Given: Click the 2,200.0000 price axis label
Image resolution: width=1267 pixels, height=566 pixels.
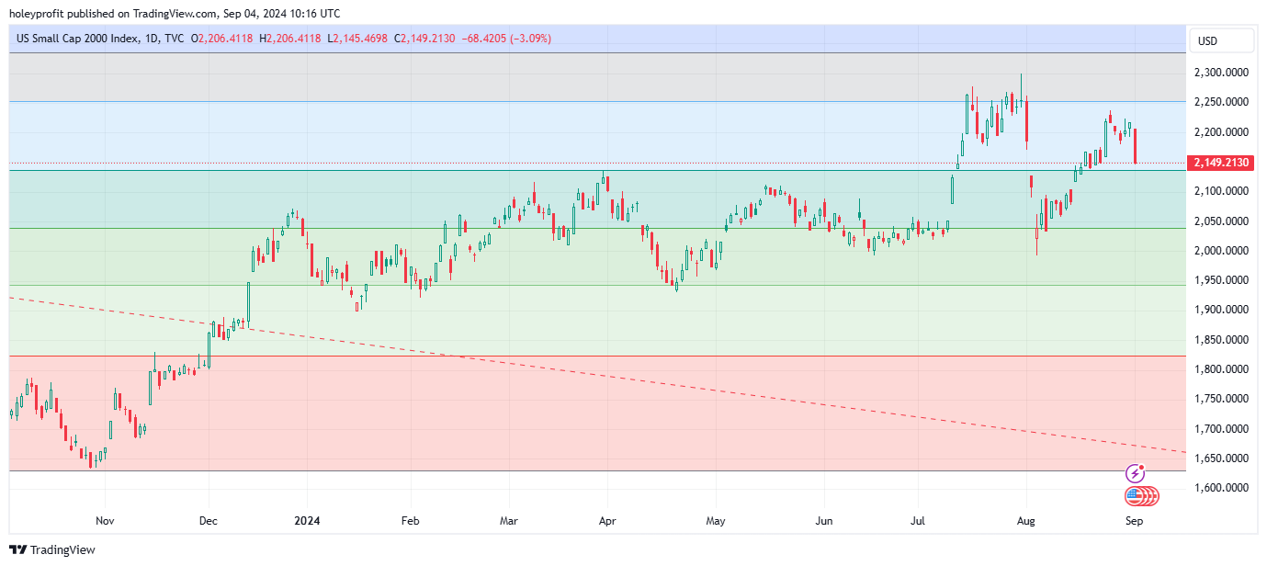Looking at the screenshot, I should (1223, 132).
